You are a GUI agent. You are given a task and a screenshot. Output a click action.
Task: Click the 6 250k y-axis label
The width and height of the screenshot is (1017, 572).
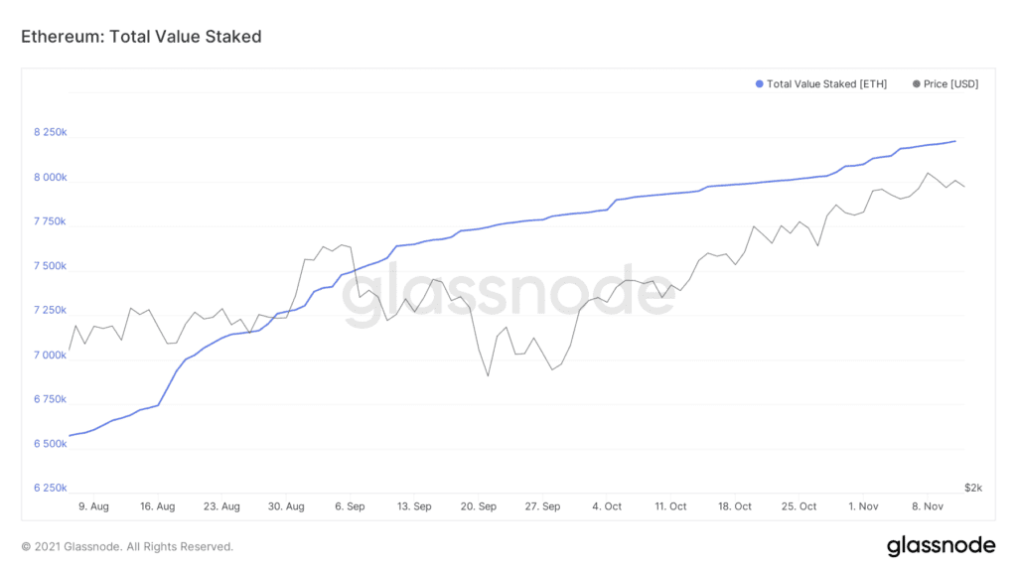coord(48,489)
